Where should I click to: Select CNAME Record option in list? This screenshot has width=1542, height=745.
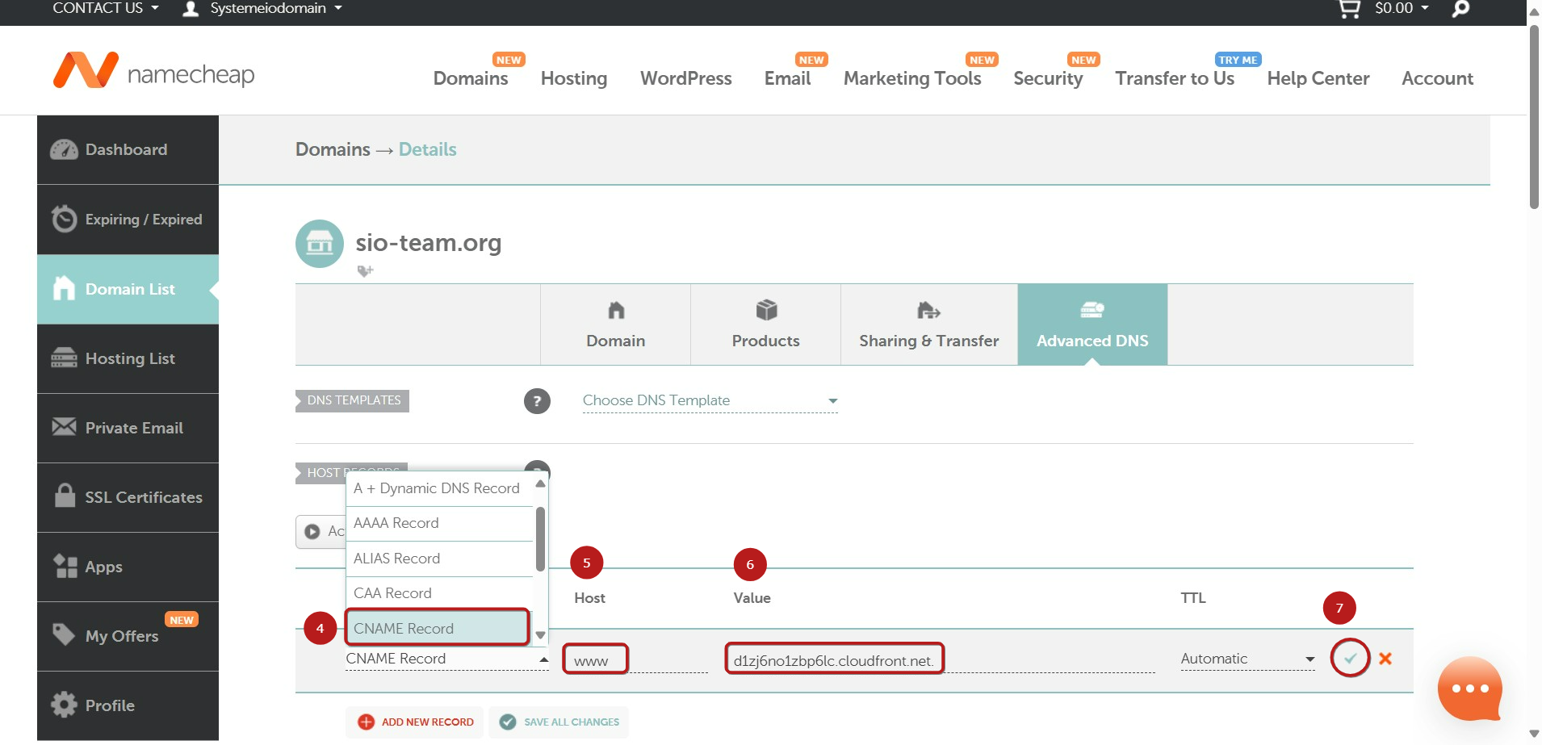pos(438,628)
